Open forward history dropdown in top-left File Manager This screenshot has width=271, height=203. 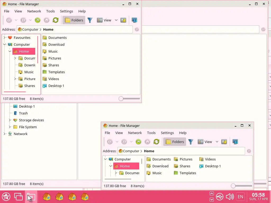[30, 20]
